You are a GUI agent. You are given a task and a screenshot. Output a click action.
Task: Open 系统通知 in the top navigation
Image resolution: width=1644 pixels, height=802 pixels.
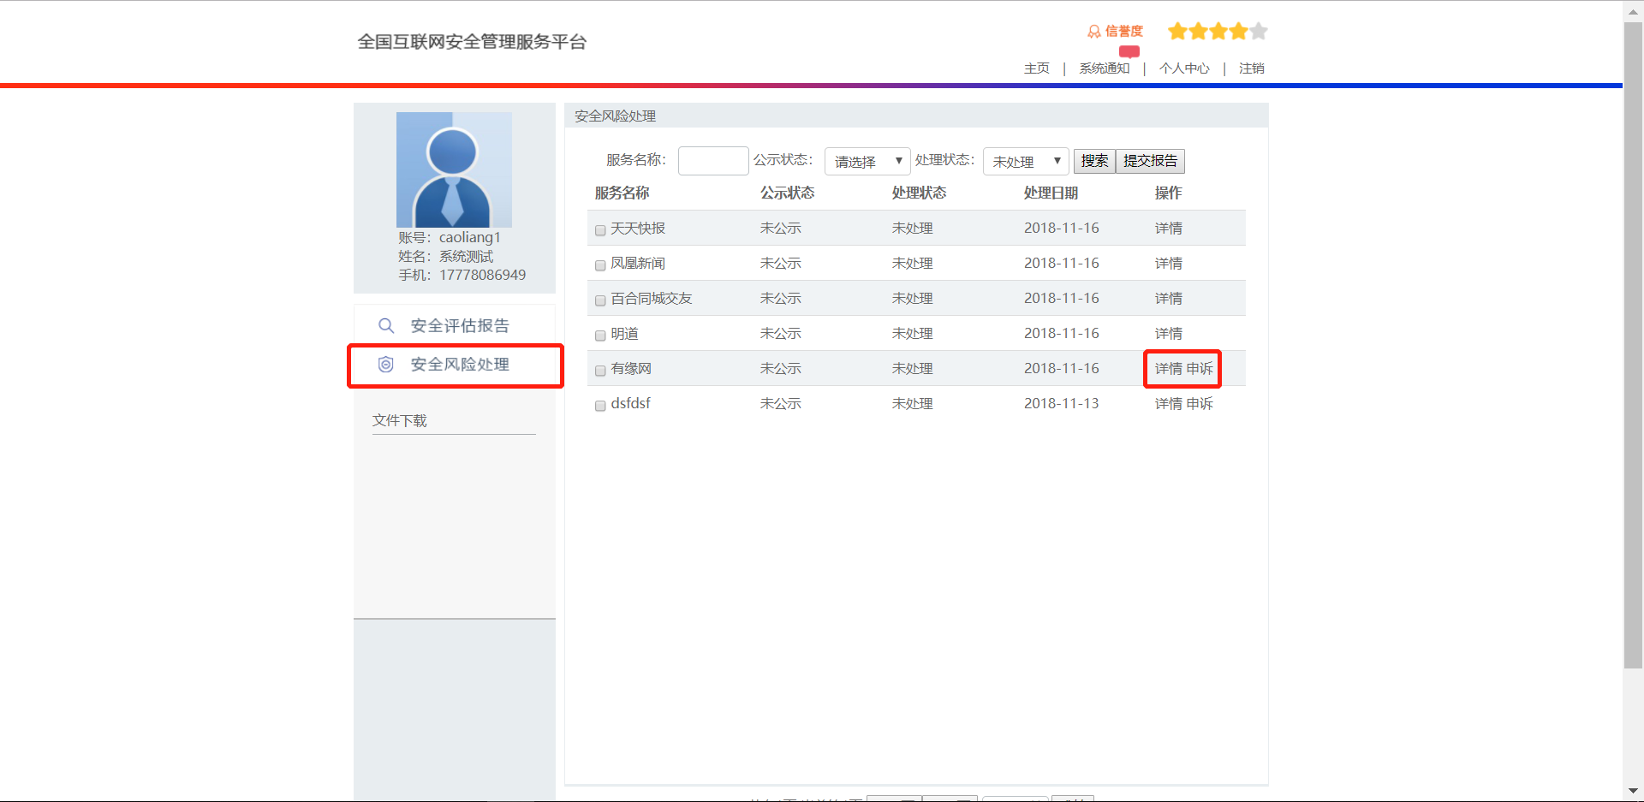1105,68
